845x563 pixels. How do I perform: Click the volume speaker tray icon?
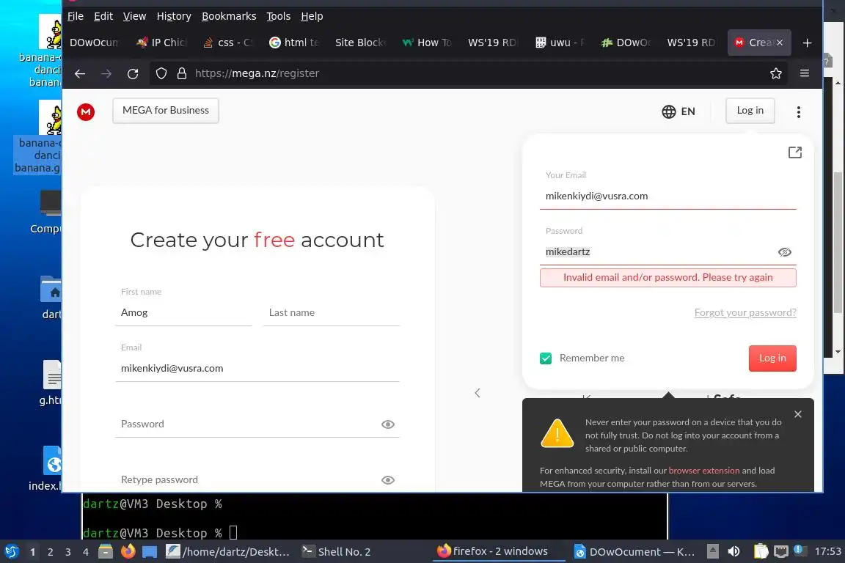click(x=734, y=552)
